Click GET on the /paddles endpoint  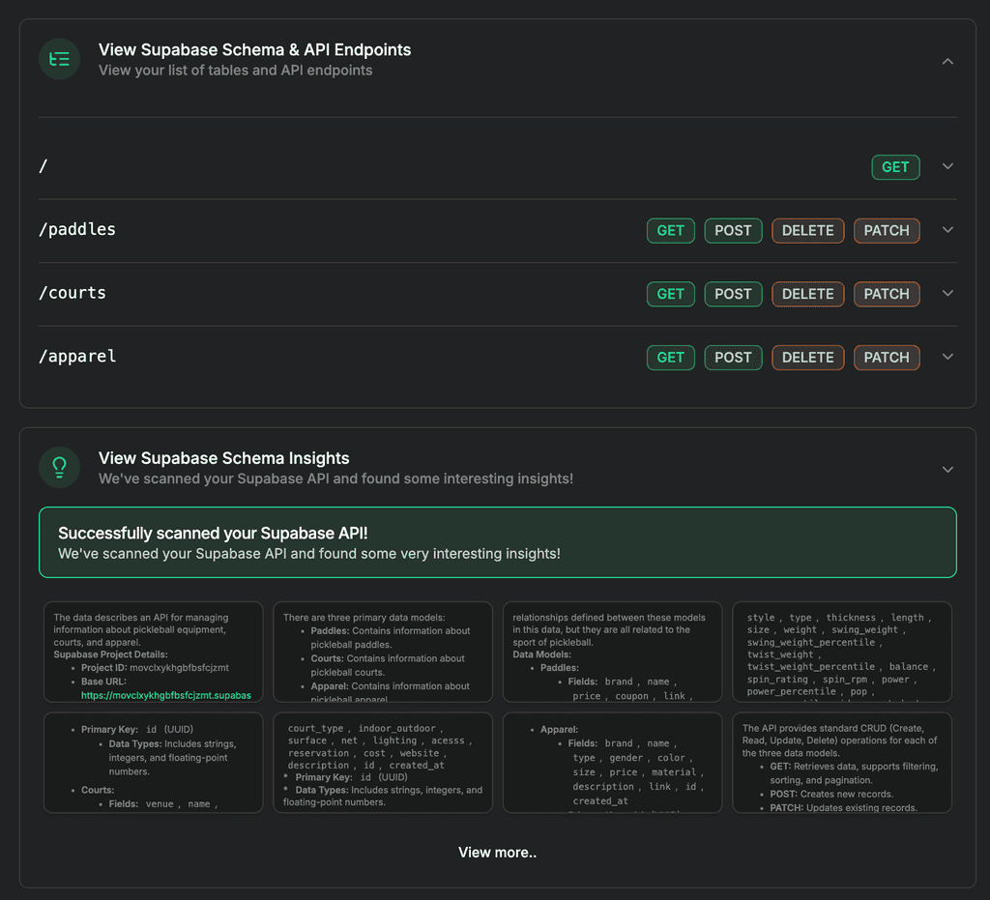(x=670, y=230)
